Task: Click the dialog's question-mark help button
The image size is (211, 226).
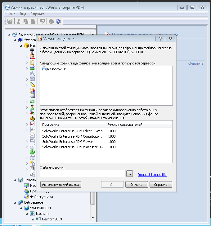Action: pyautogui.click(x=160, y=39)
